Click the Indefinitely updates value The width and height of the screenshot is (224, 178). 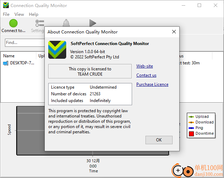pos(100,101)
